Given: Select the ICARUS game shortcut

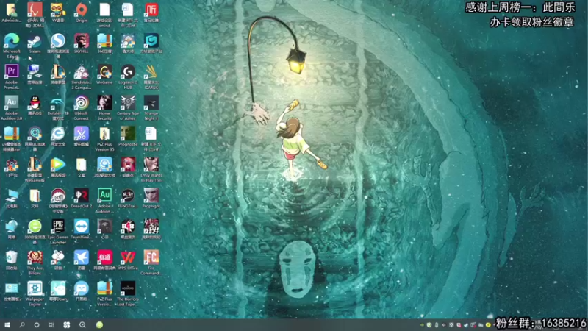Looking at the screenshot, I should point(151,71).
